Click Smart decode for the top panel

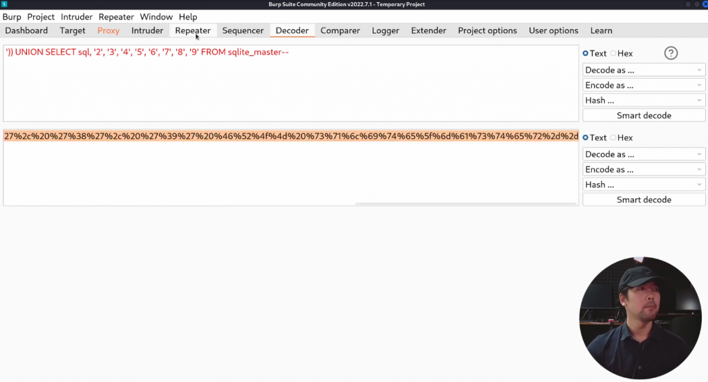[644, 115]
